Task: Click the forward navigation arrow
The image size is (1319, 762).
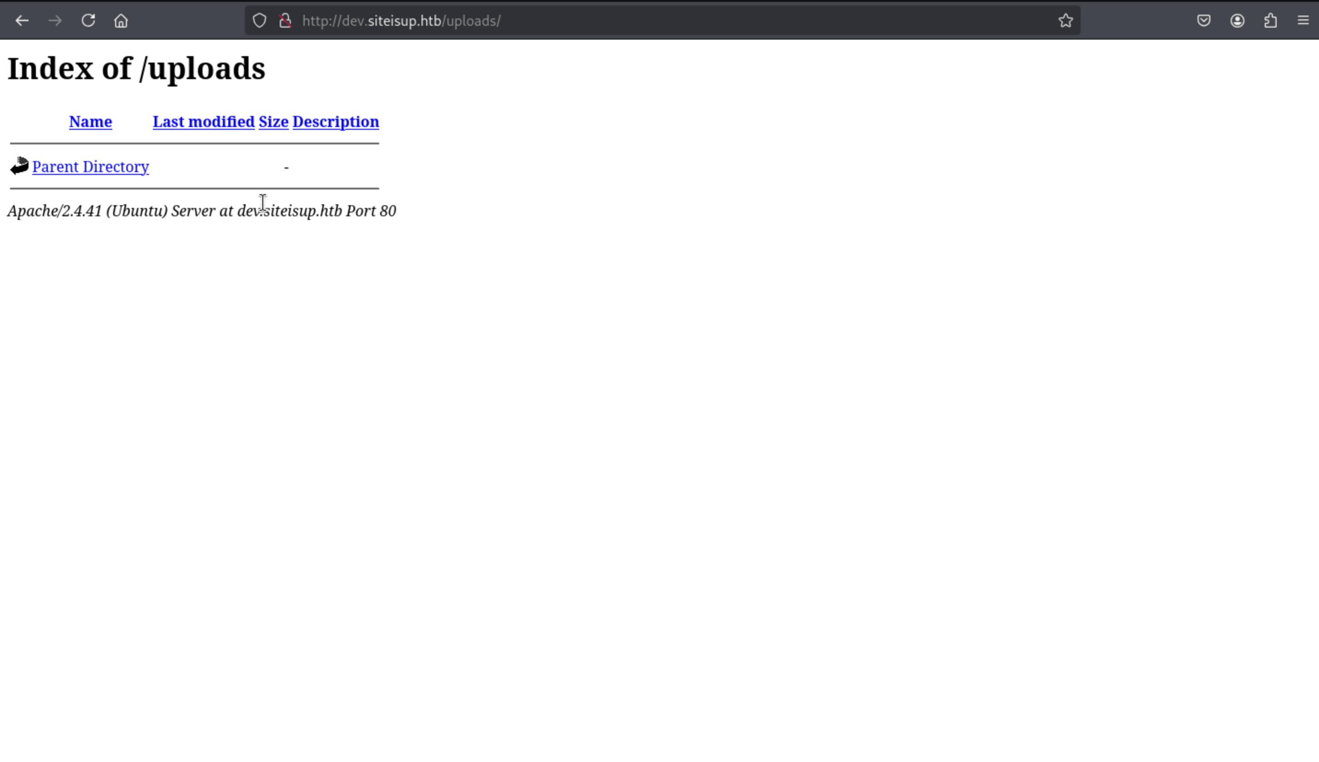Action: tap(55, 21)
